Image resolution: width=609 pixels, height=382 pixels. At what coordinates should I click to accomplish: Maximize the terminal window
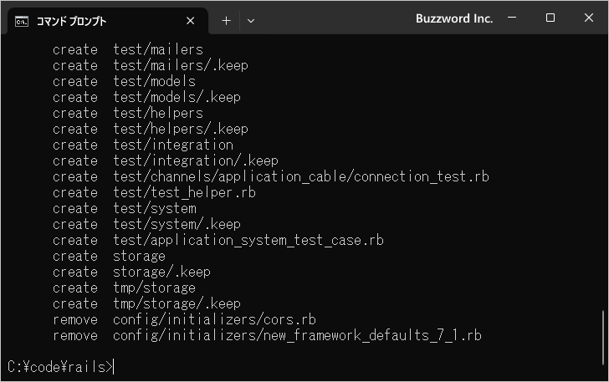pos(550,18)
